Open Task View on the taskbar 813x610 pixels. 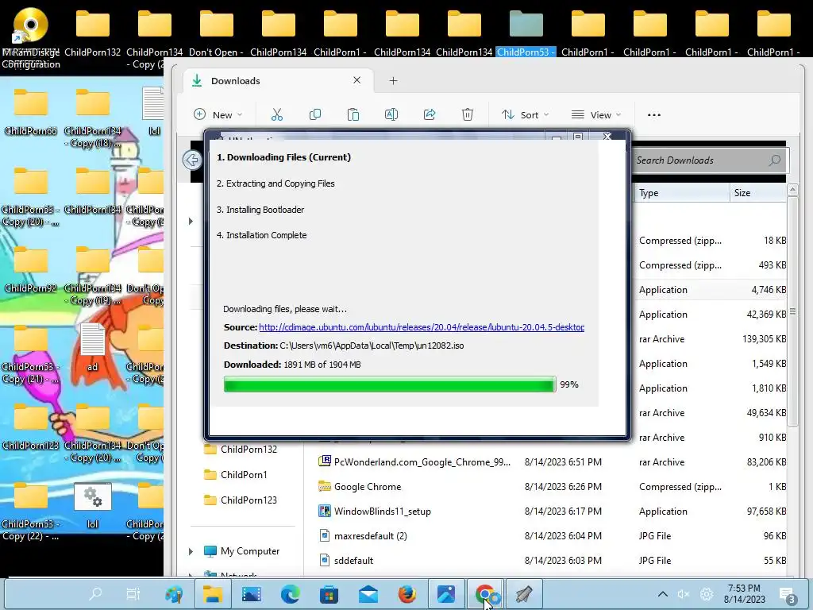tap(133, 593)
